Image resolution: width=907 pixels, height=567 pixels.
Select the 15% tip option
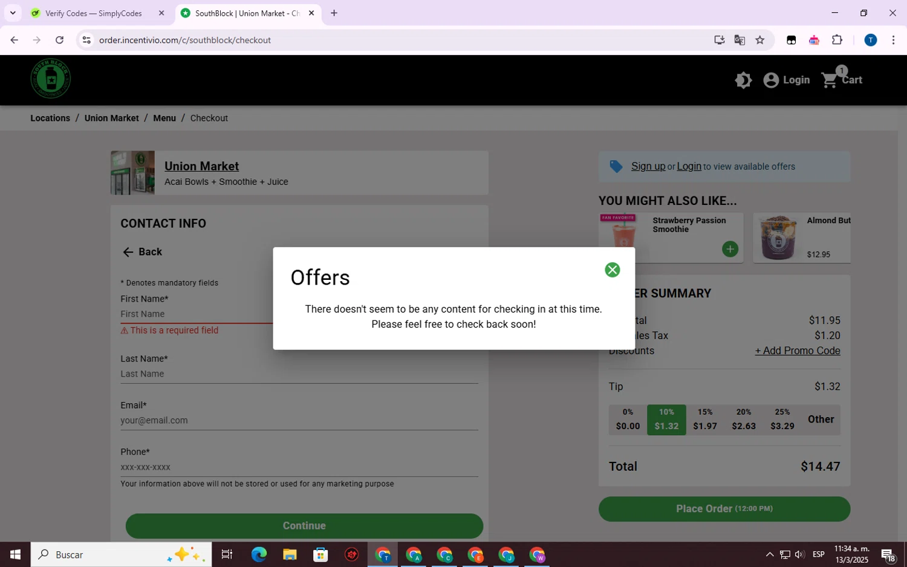[705, 420]
